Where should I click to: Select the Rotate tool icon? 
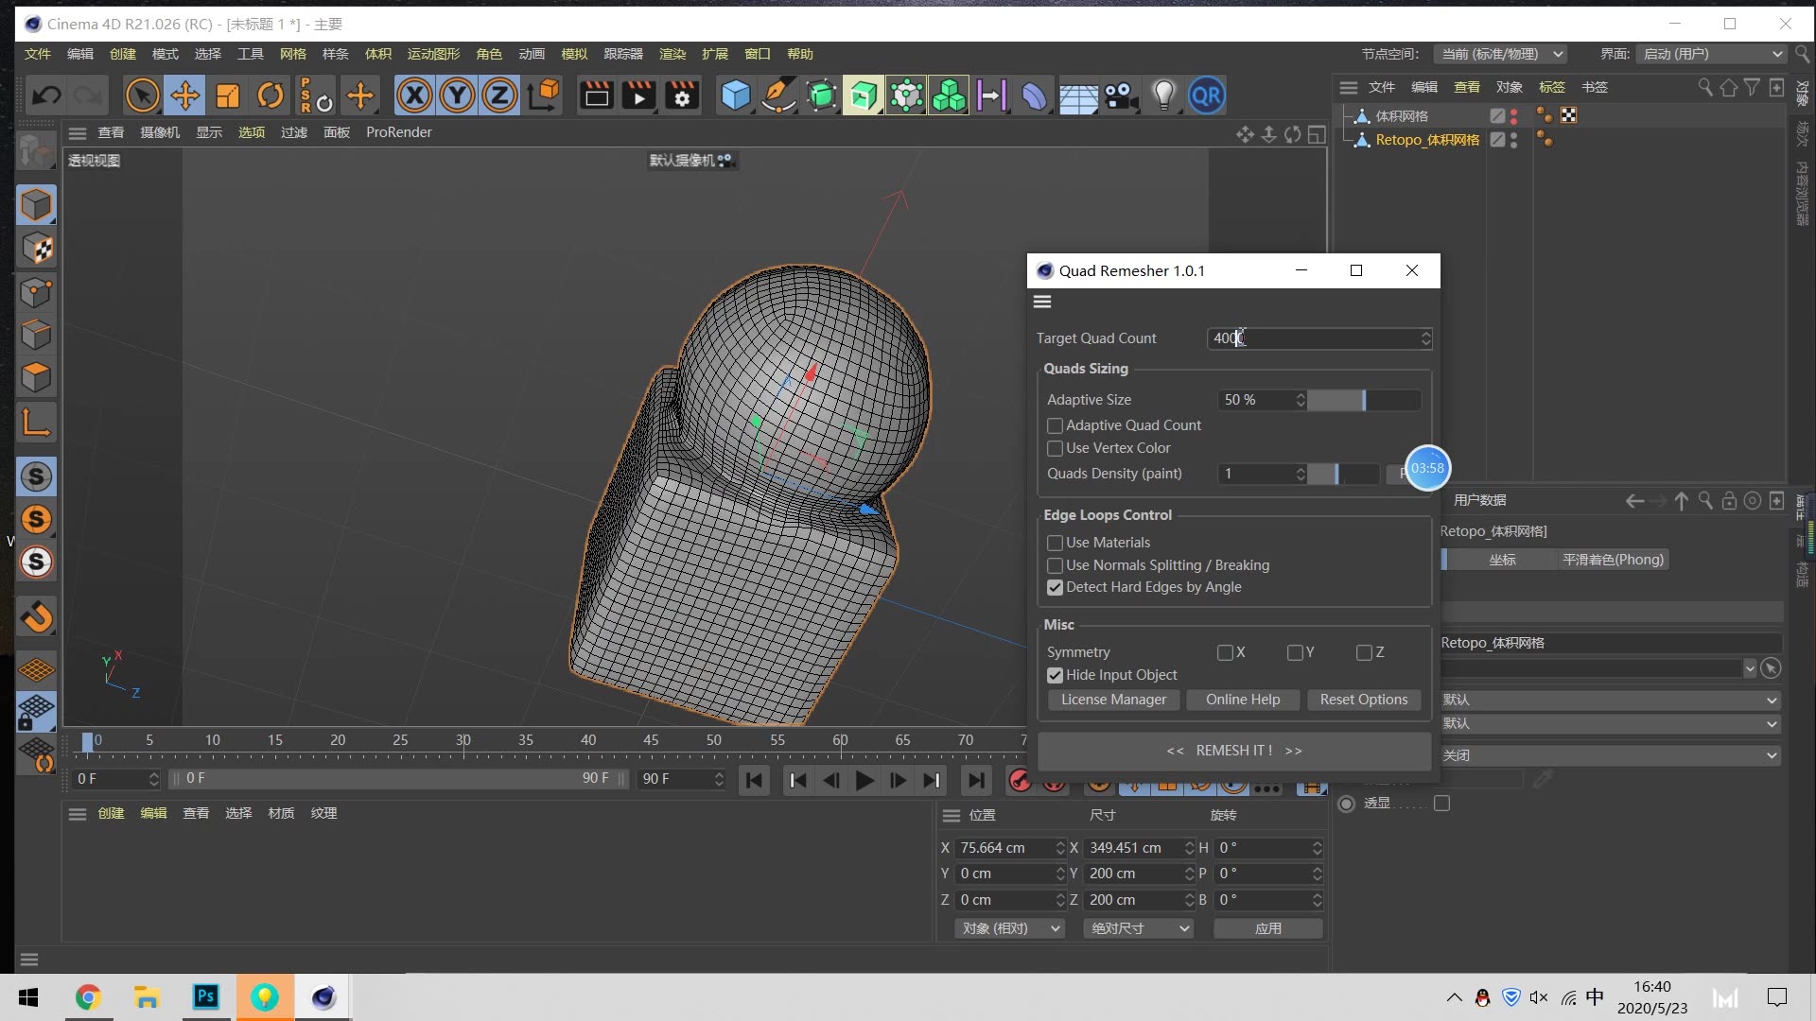pyautogui.click(x=271, y=95)
